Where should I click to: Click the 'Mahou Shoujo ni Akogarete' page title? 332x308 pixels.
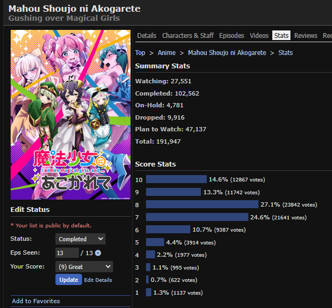pos(74,9)
